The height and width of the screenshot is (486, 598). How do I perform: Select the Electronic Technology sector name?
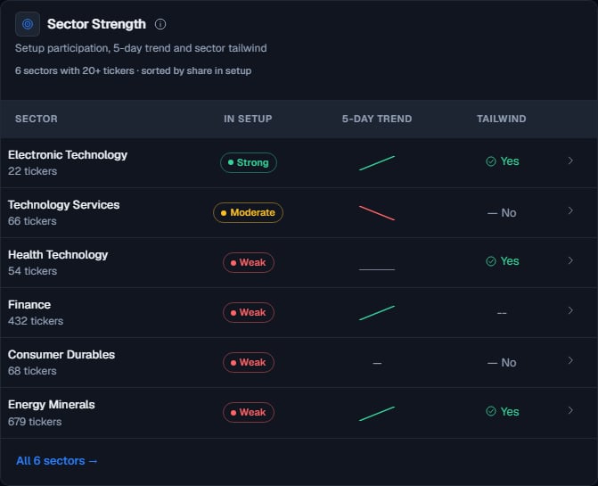pos(68,155)
